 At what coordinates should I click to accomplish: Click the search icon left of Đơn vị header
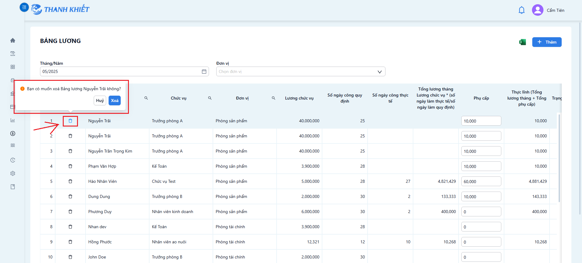(210, 98)
